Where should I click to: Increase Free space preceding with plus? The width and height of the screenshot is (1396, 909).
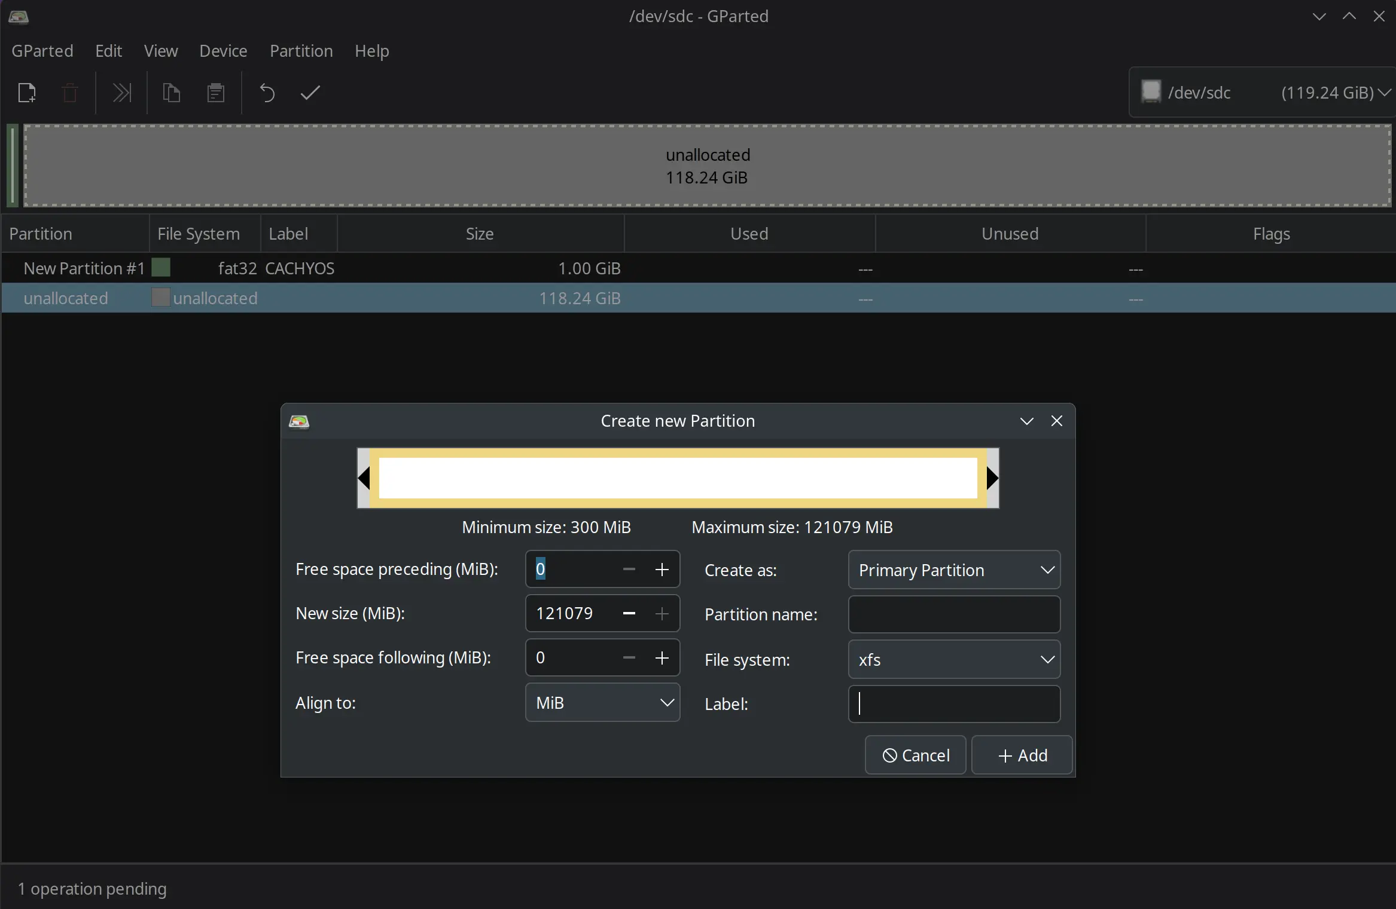pos(662,570)
